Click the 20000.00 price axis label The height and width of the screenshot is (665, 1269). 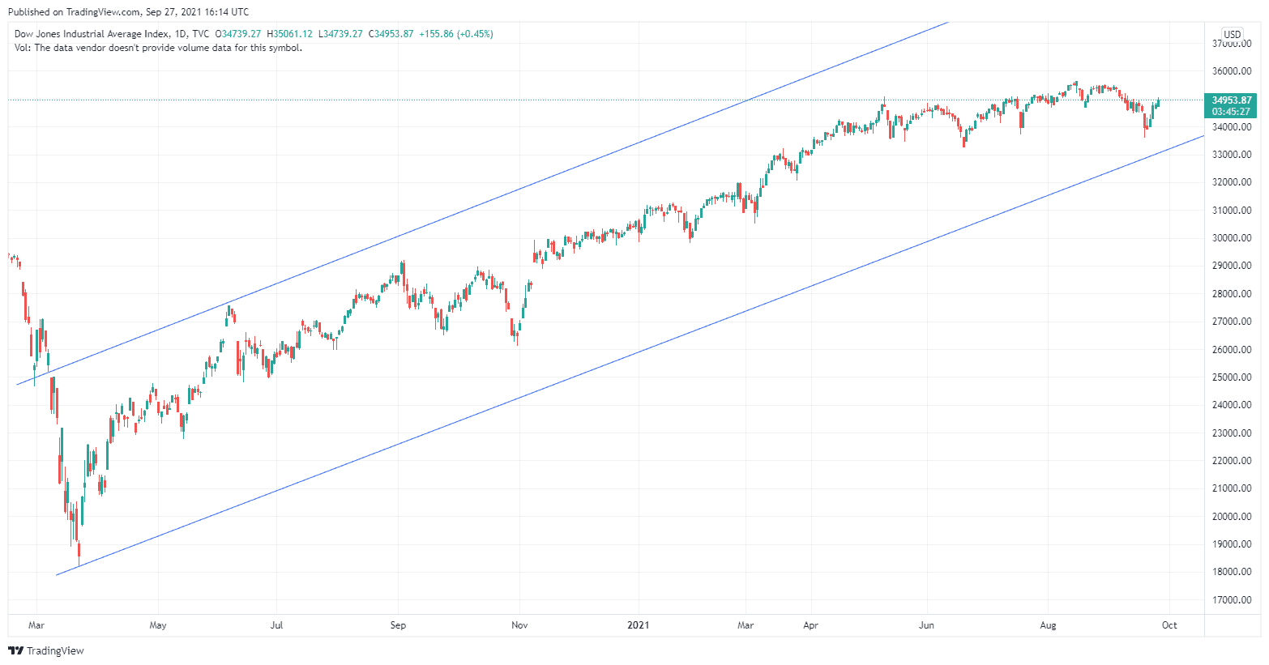point(1232,517)
